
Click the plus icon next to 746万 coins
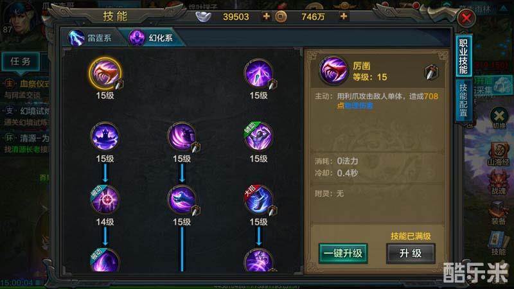coord(344,17)
